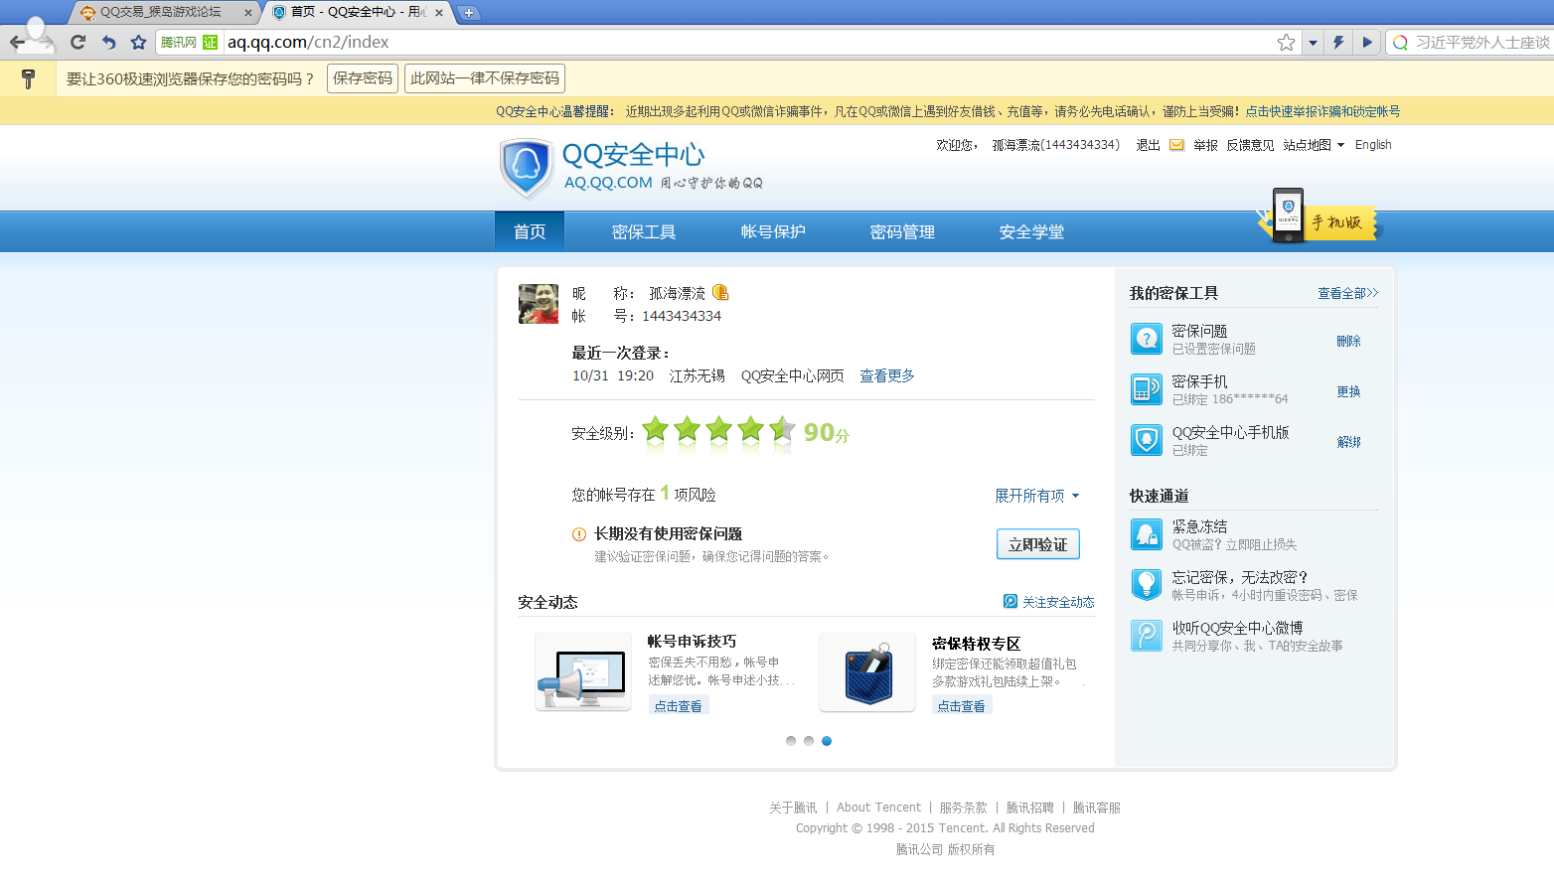
Task: Click 退出 to log out
Action: (x=1148, y=145)
